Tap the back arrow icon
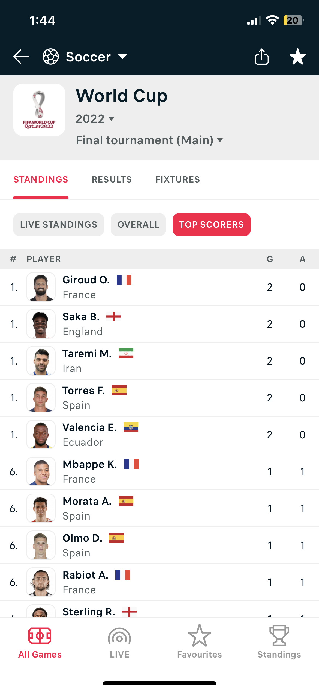319x692 pixels. click(21, 57)
